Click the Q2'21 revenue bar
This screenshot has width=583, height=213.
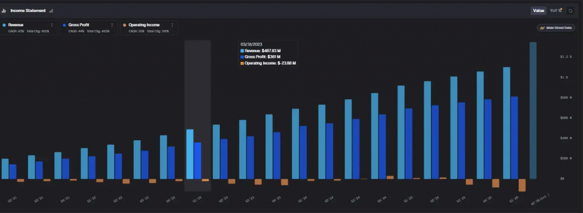coord(5,169)
